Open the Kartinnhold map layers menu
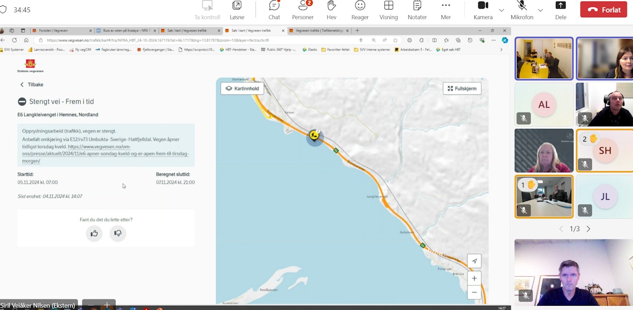The height and width of the screenshot is (310, 633). tap(242, 88)
